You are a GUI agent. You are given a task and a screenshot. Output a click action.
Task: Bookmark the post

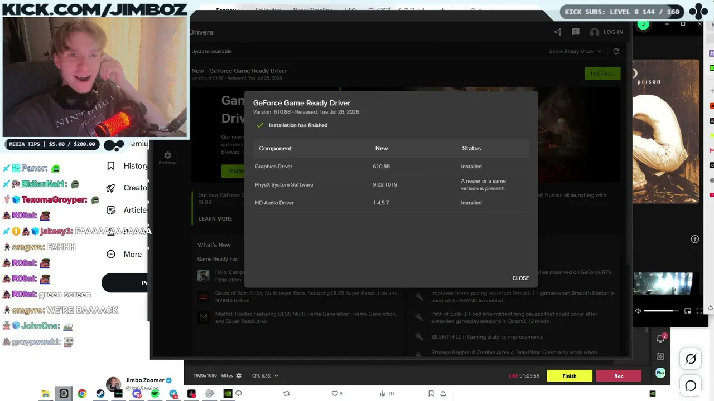(431, 394)
